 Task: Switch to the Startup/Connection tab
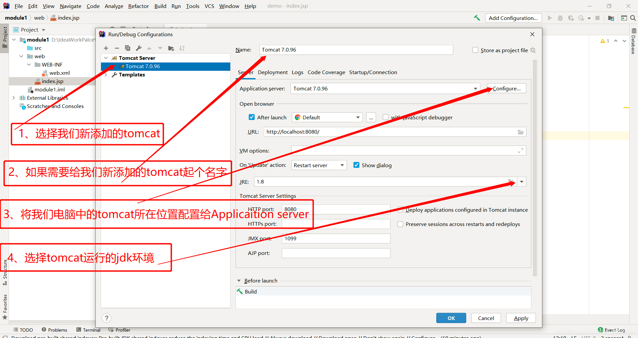373,72
